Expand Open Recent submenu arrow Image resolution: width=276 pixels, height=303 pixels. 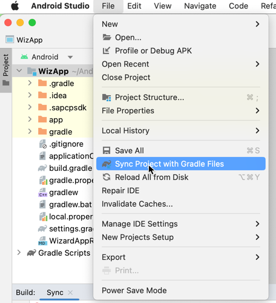(x=257, y=64)
